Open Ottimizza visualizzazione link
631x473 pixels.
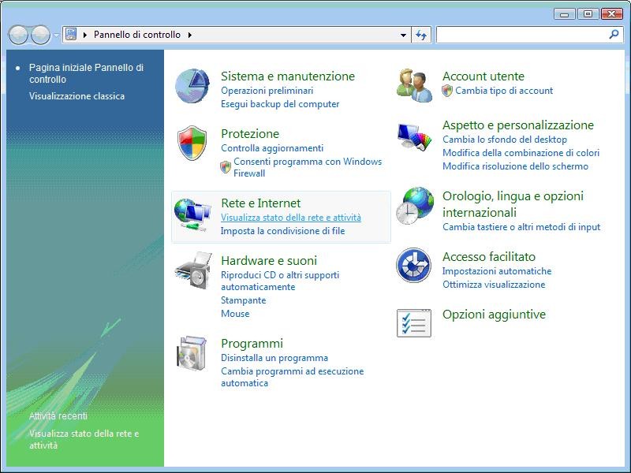tap(494, 285)
